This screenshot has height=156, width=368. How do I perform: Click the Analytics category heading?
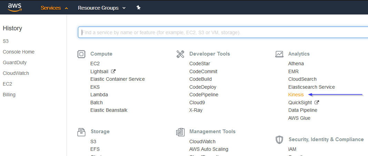point(299,54)
